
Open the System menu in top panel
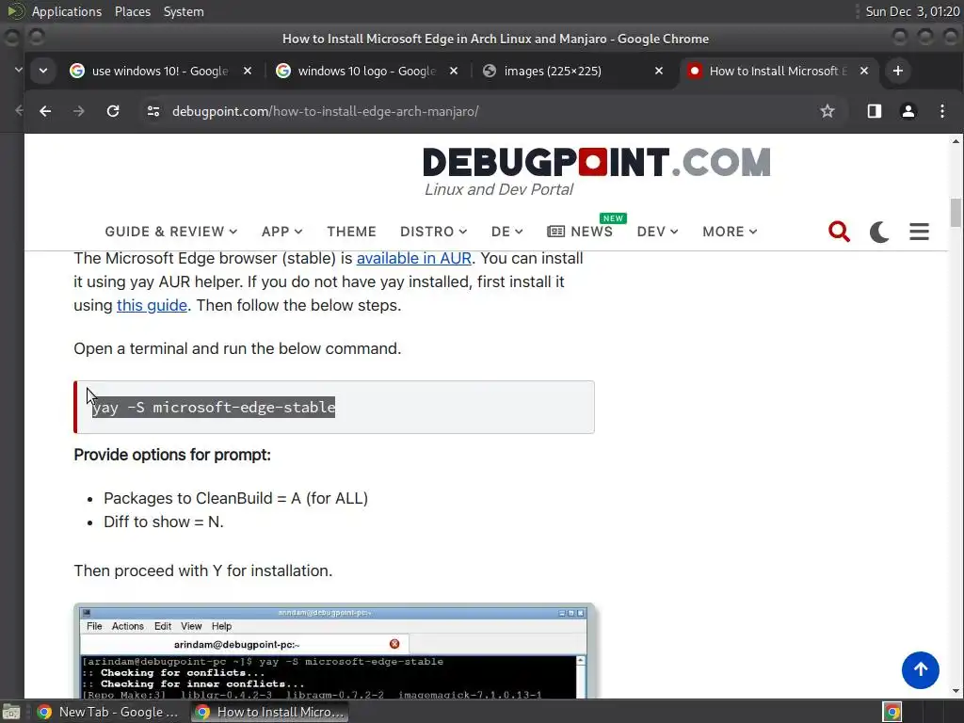coord(184,11)
